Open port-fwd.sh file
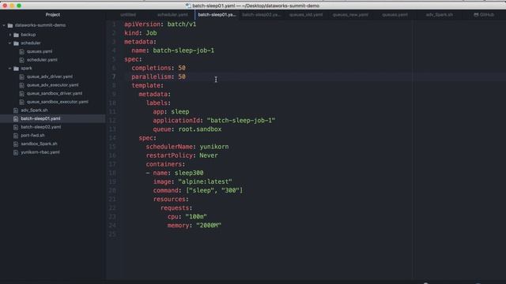 pos(32,135)
